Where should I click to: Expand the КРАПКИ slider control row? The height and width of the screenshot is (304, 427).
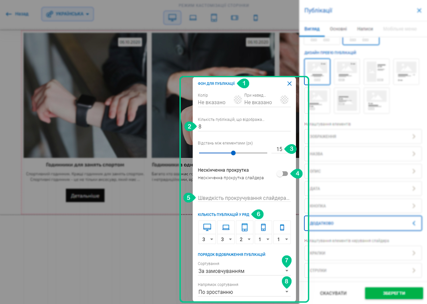(363, 253)
